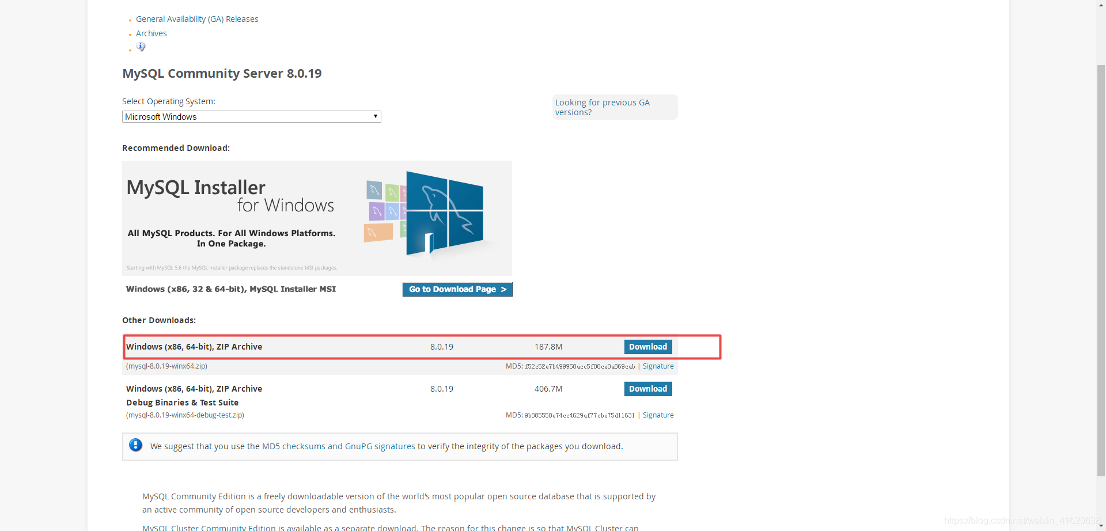Click the Windows installer MSI label text
1106x531 pixels.
point(231,289)
